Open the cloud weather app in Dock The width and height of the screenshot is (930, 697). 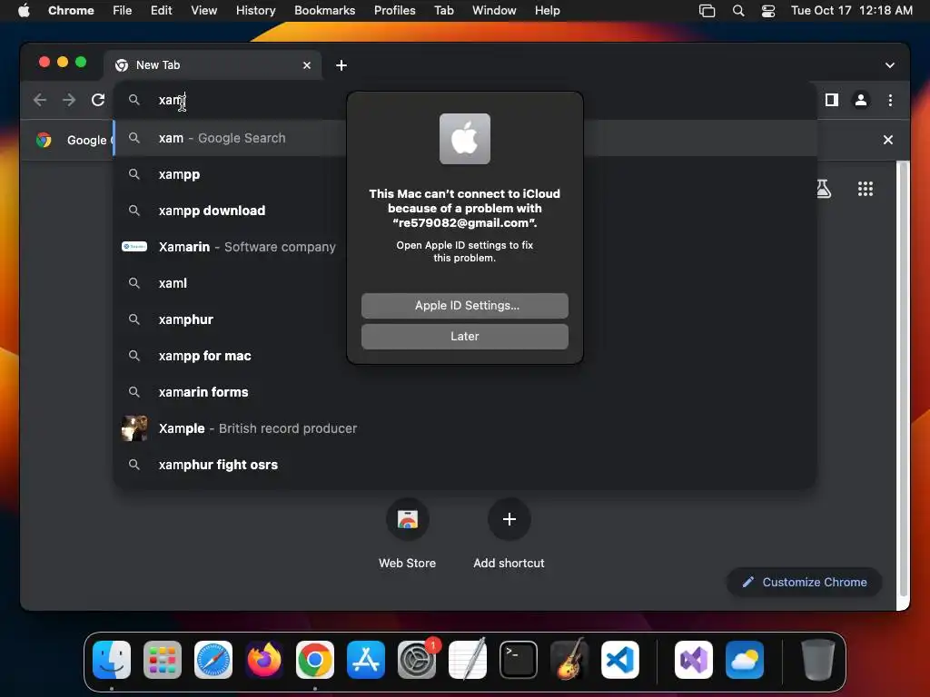pyautogui.click(x=745, y=660)
